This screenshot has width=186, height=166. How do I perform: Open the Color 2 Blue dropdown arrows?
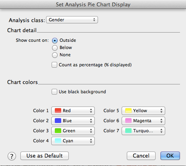coord(91,121)
